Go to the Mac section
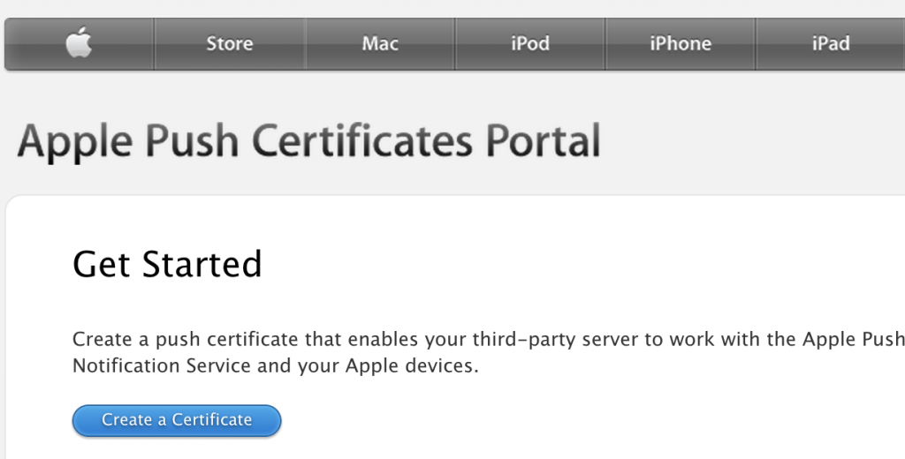 [380, 43]
